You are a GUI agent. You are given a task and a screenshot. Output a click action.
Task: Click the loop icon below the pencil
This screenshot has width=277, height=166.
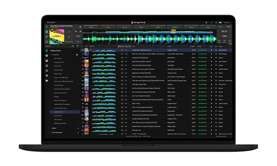coord(47,42)
